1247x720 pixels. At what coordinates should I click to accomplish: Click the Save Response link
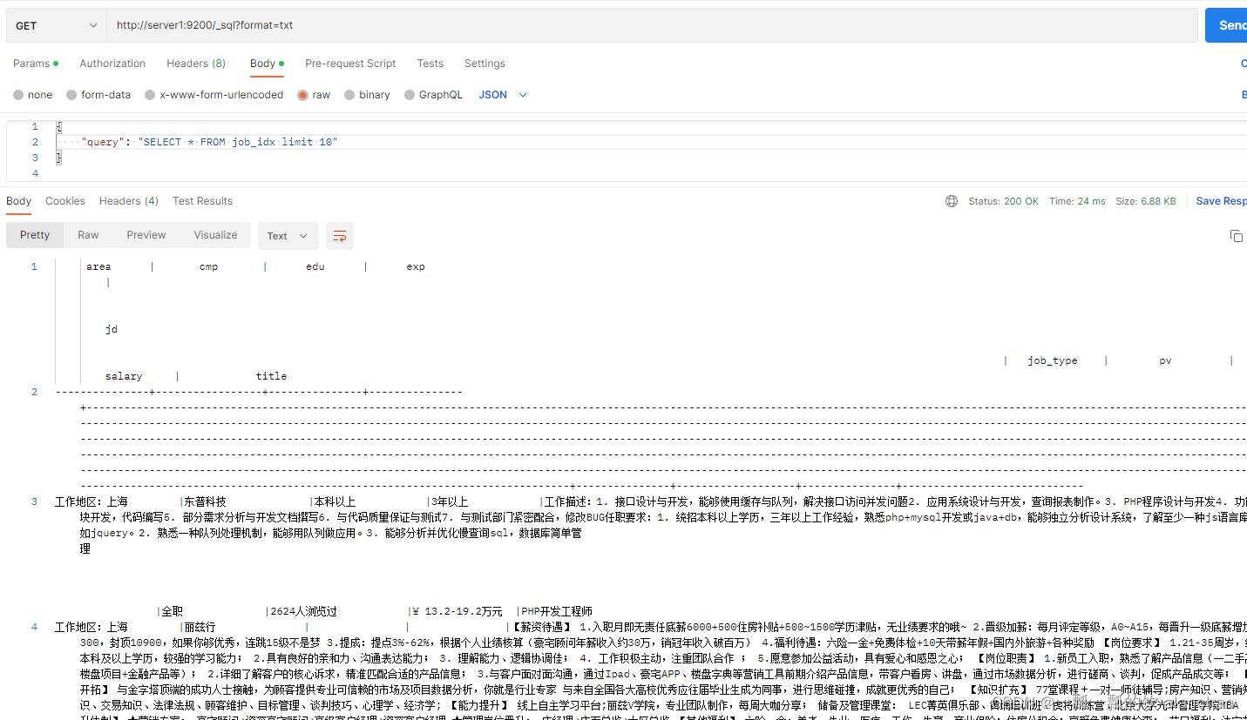[1221, 201]
